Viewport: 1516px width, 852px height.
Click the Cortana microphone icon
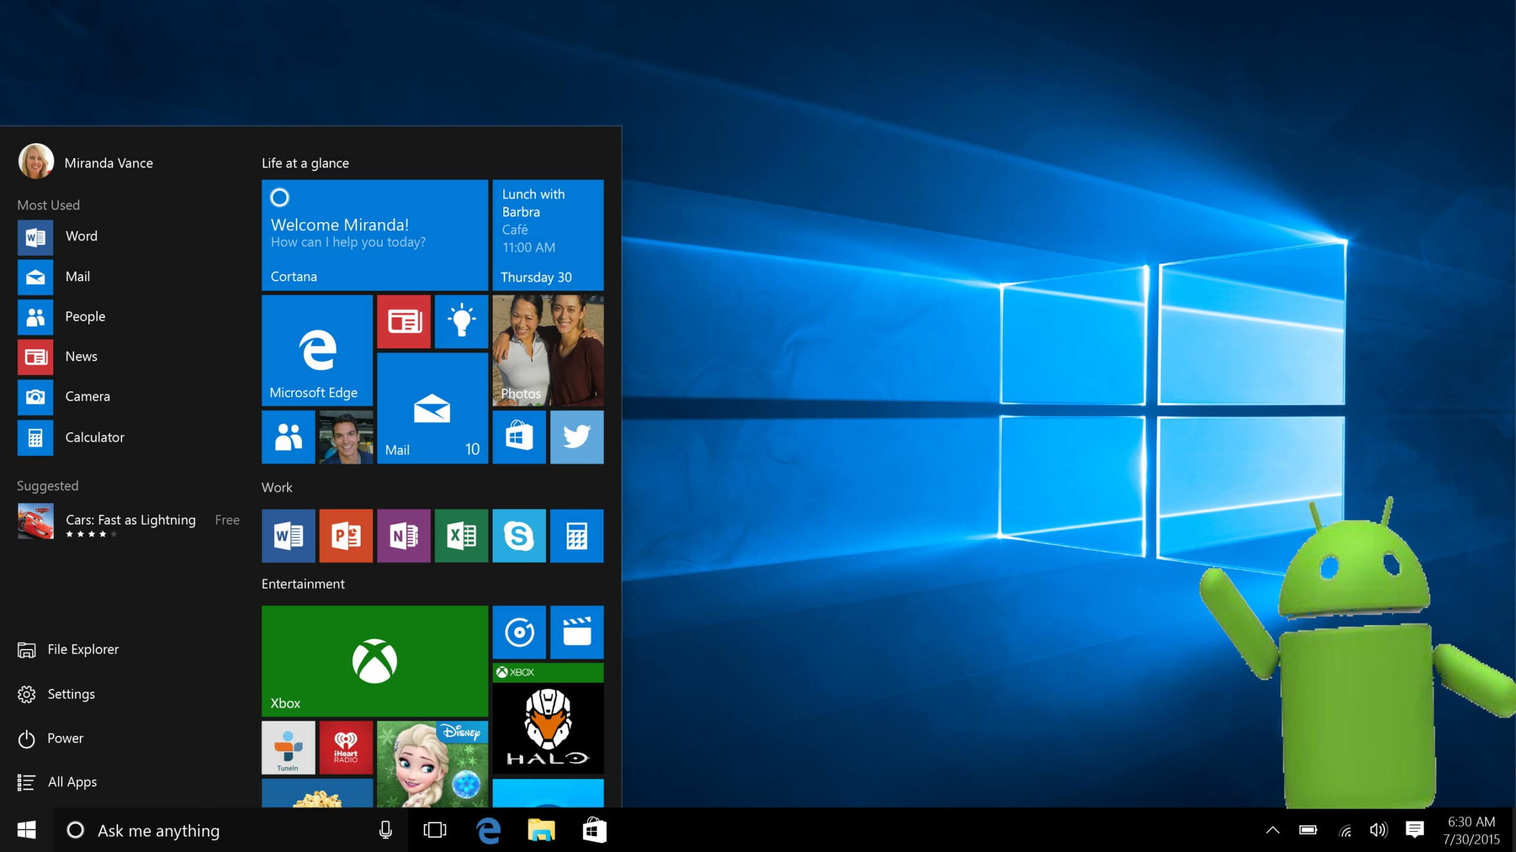[x=386, y=830]
